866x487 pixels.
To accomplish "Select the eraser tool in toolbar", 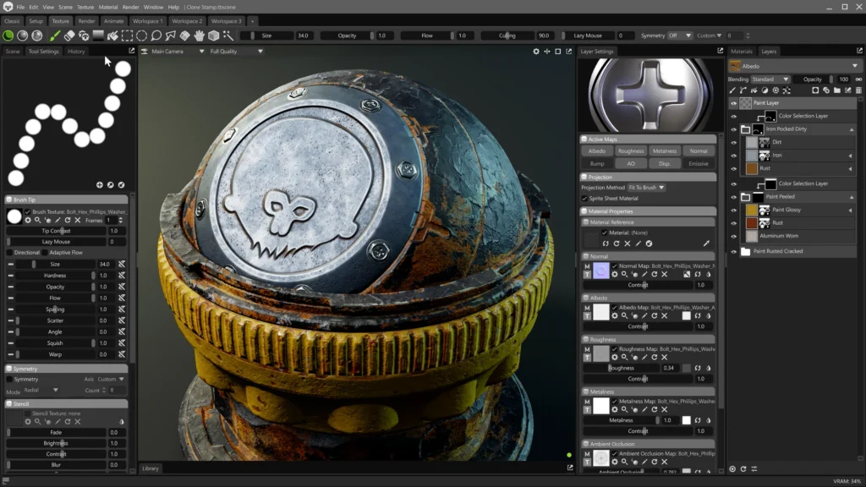I will (70, 36).
